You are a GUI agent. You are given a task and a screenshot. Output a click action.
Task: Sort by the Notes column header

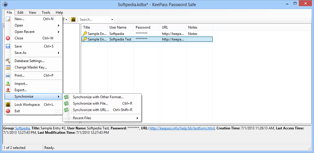click(x=199, y=27)
